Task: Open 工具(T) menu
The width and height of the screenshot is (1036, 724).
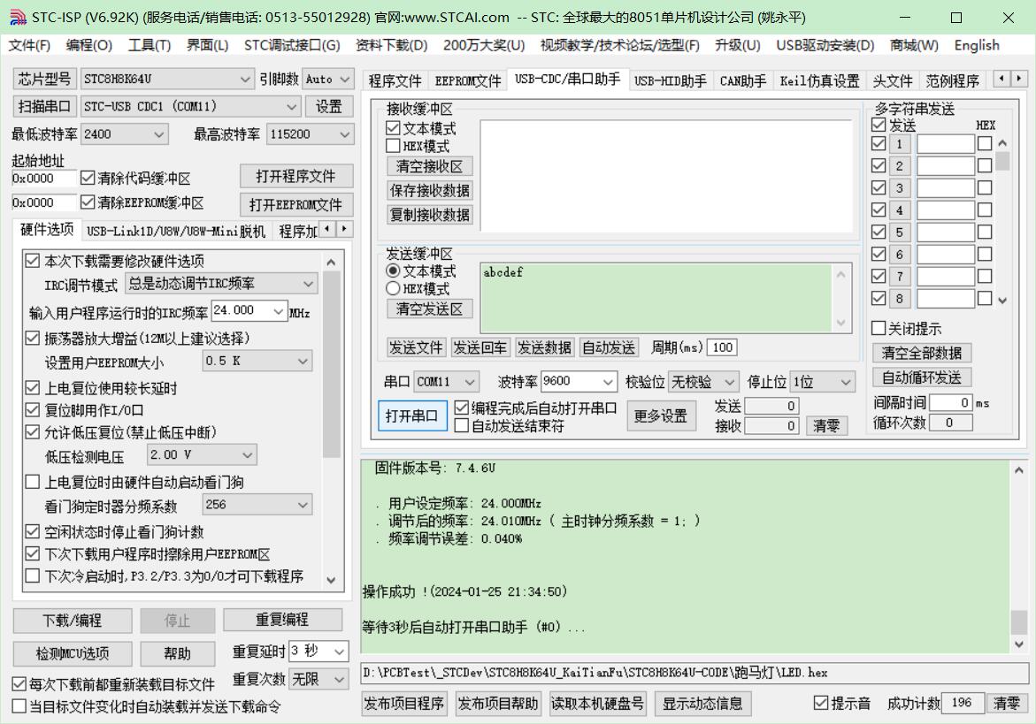Action: [150, 45]
